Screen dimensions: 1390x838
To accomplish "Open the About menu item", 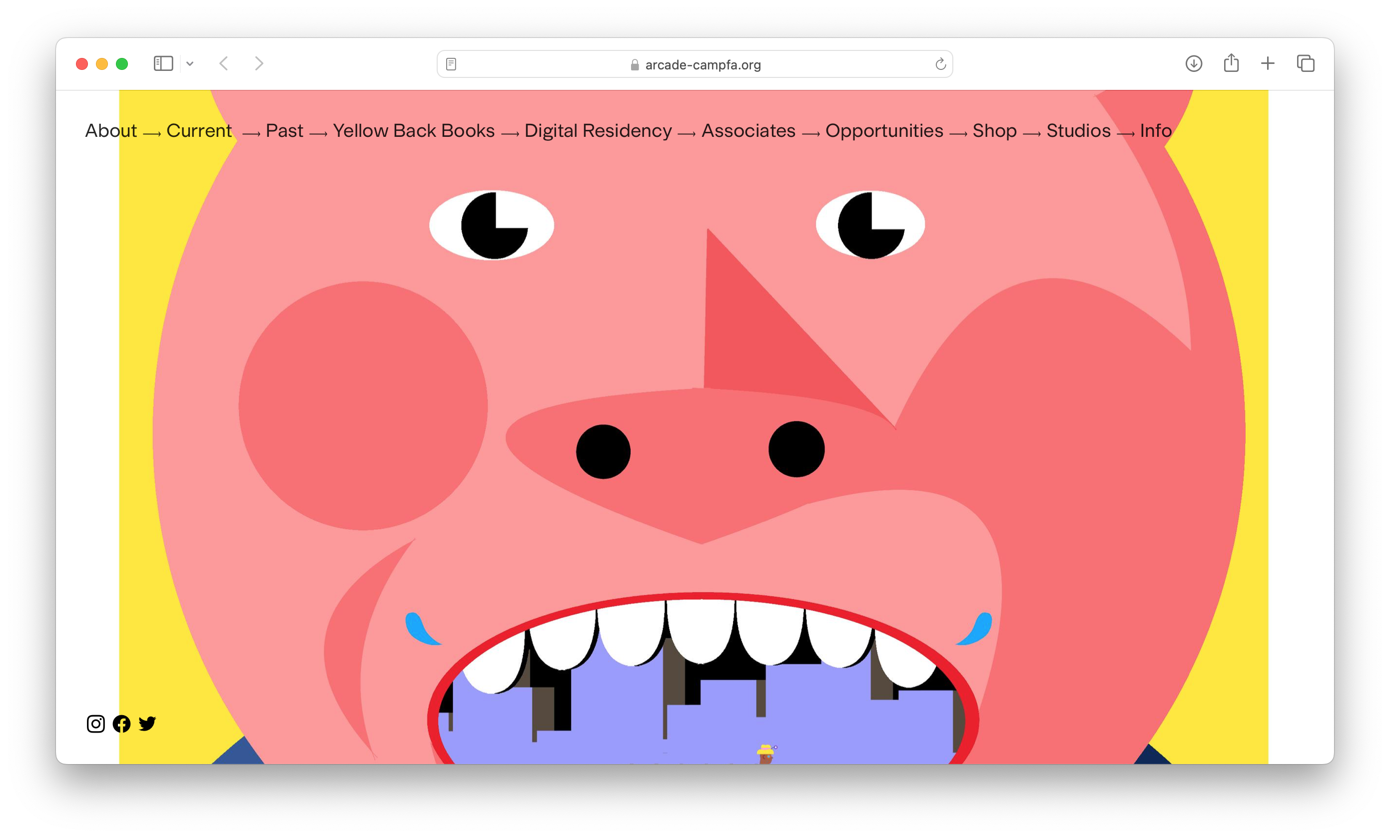I will (110, 131).
